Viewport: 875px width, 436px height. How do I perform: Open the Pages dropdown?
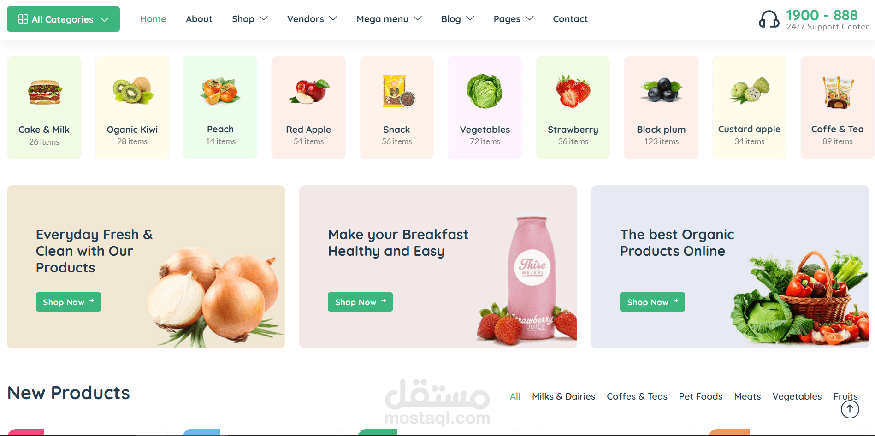[x=514, y=19]
